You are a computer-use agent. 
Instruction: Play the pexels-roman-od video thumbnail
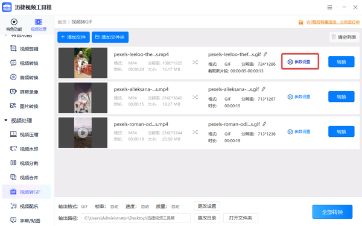[83, 133]
